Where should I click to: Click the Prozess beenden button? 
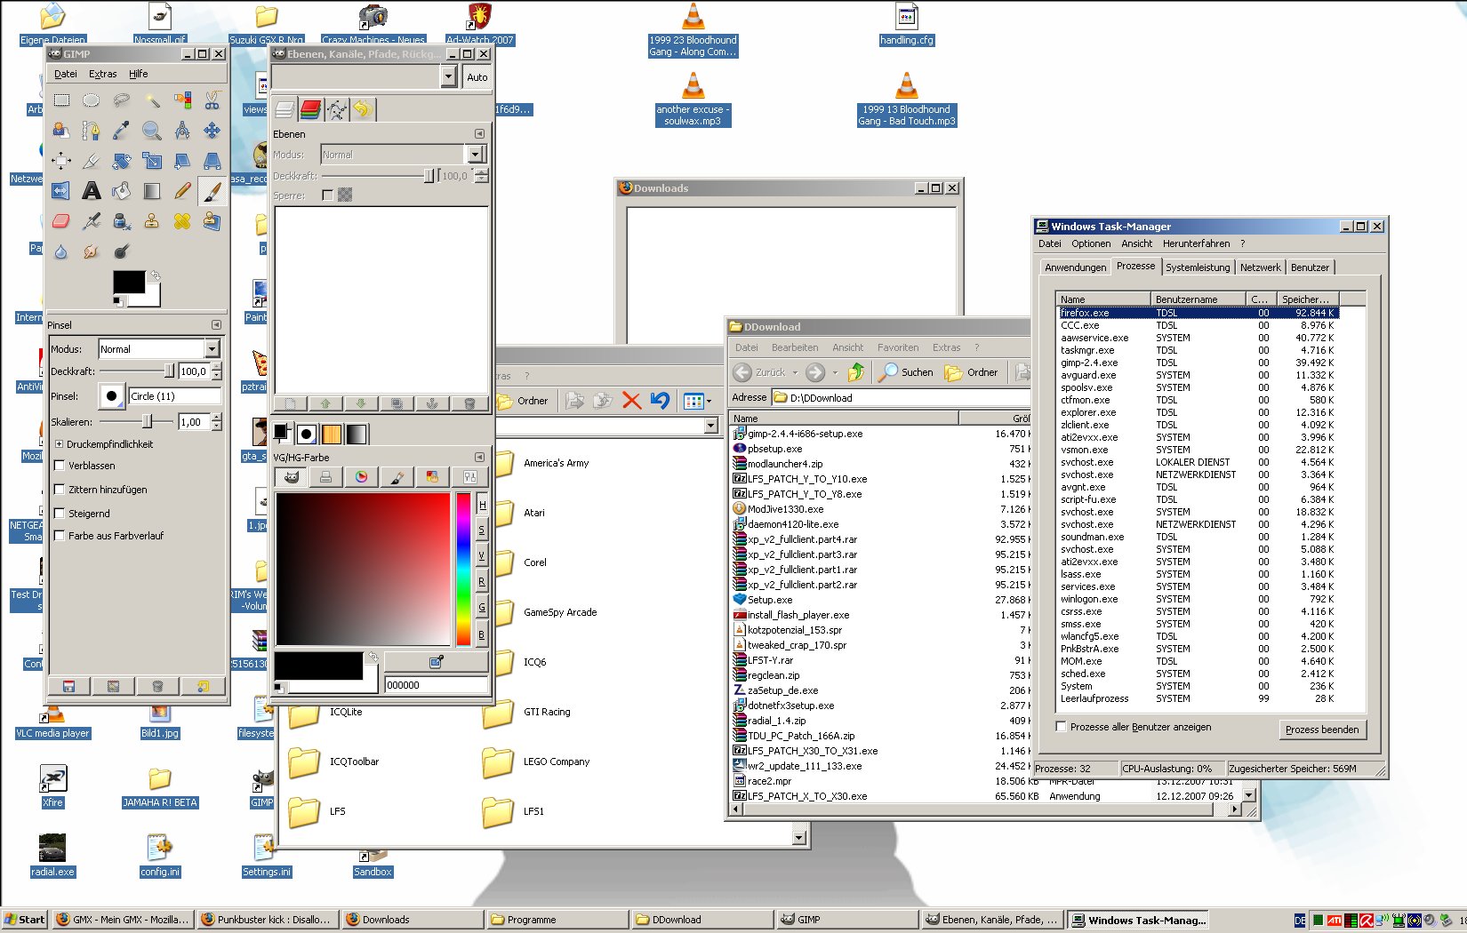pos(1322,730)
